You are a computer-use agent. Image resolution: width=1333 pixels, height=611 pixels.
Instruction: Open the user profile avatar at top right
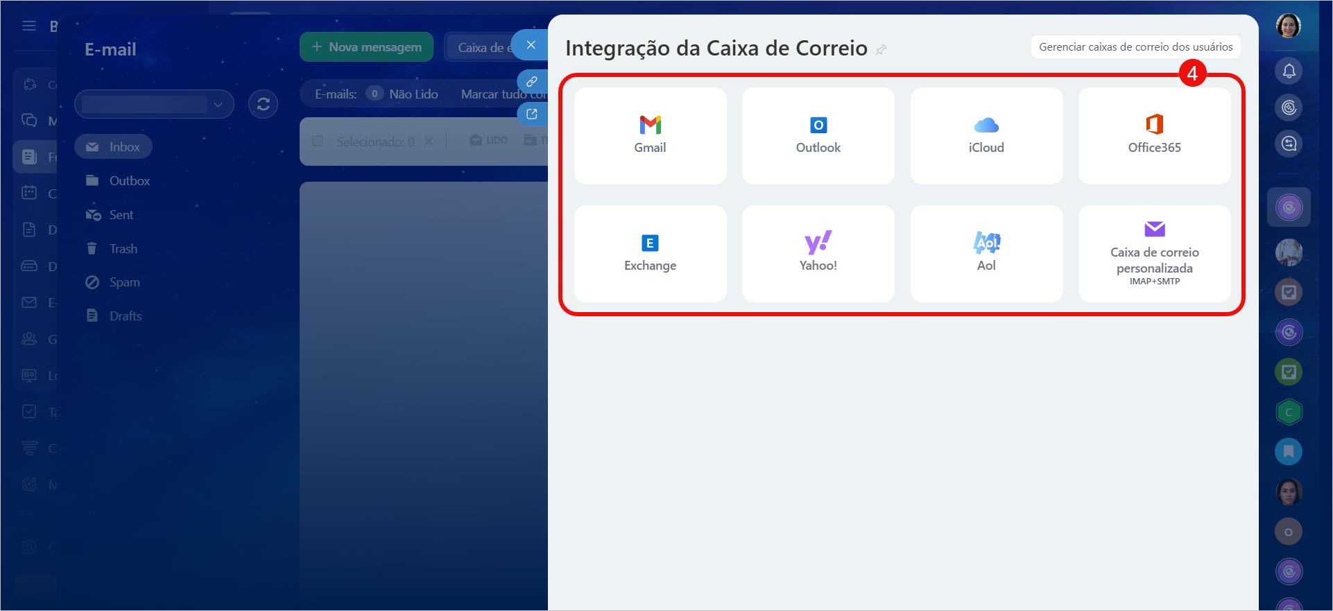point(1288,26)
